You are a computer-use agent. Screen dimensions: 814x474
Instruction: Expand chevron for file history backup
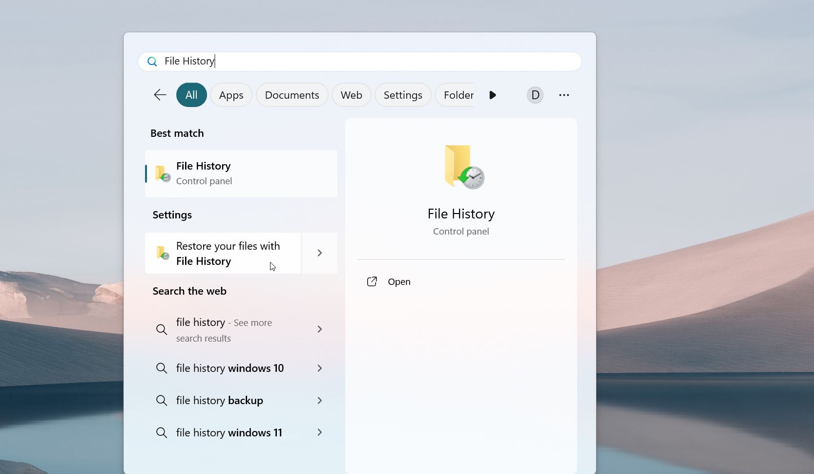point(320,401)
